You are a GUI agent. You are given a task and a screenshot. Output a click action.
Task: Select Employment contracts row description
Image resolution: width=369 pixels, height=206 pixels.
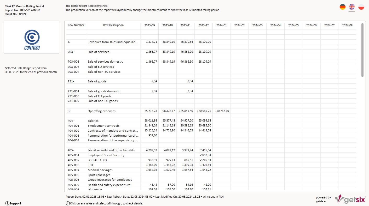[x=103, y=126]
